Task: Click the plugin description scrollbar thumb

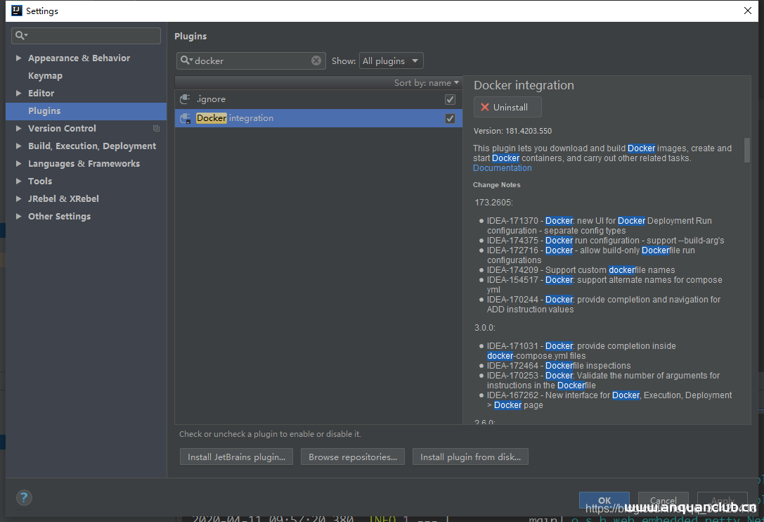Action: pyautogui.click(x=747, y=151)
